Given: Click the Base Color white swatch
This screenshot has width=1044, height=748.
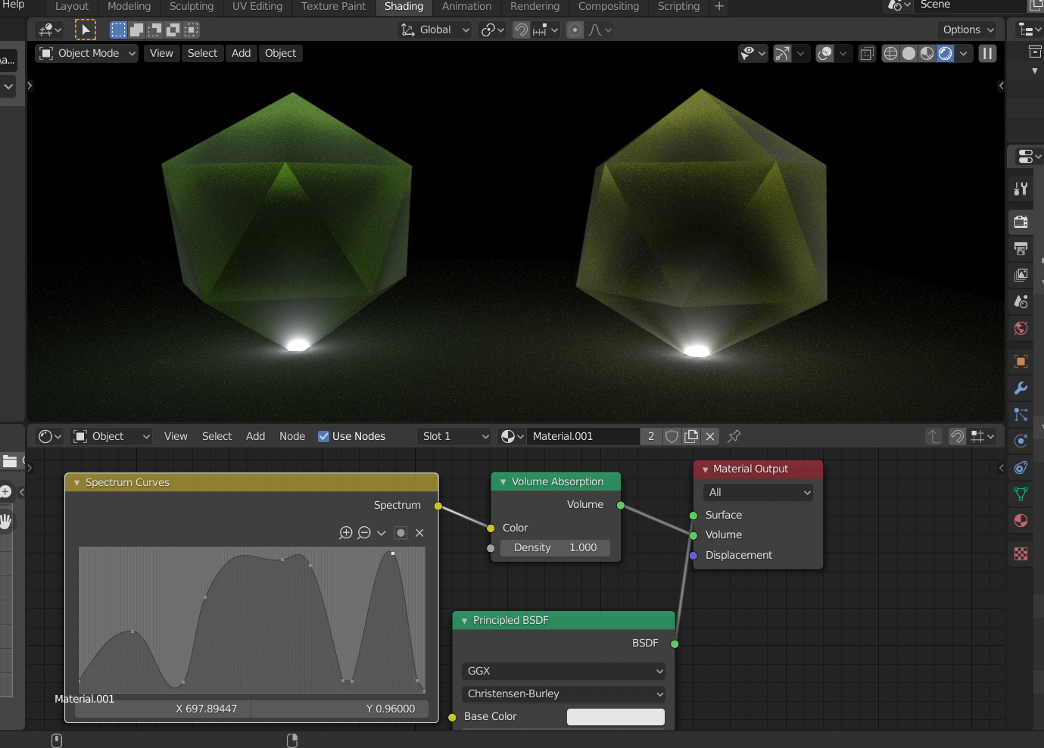Looking at the screenshot, I should point(615,716).
